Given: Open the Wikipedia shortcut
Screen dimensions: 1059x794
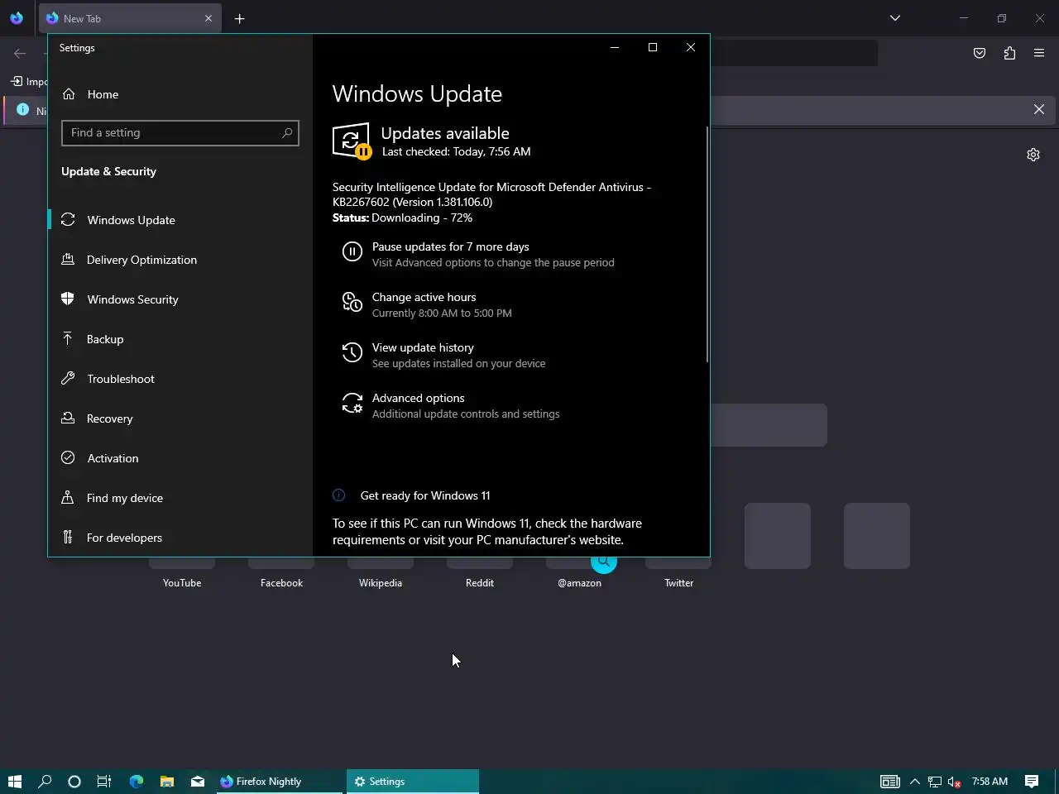Looking at the screenshot, I should (x=381, y=572).
